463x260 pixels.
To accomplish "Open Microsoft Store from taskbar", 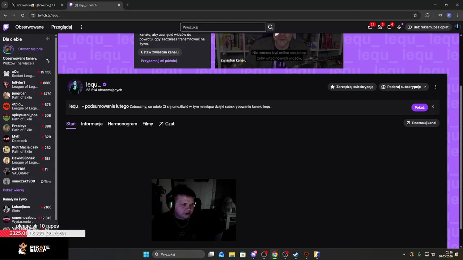I will click(243, 254).
